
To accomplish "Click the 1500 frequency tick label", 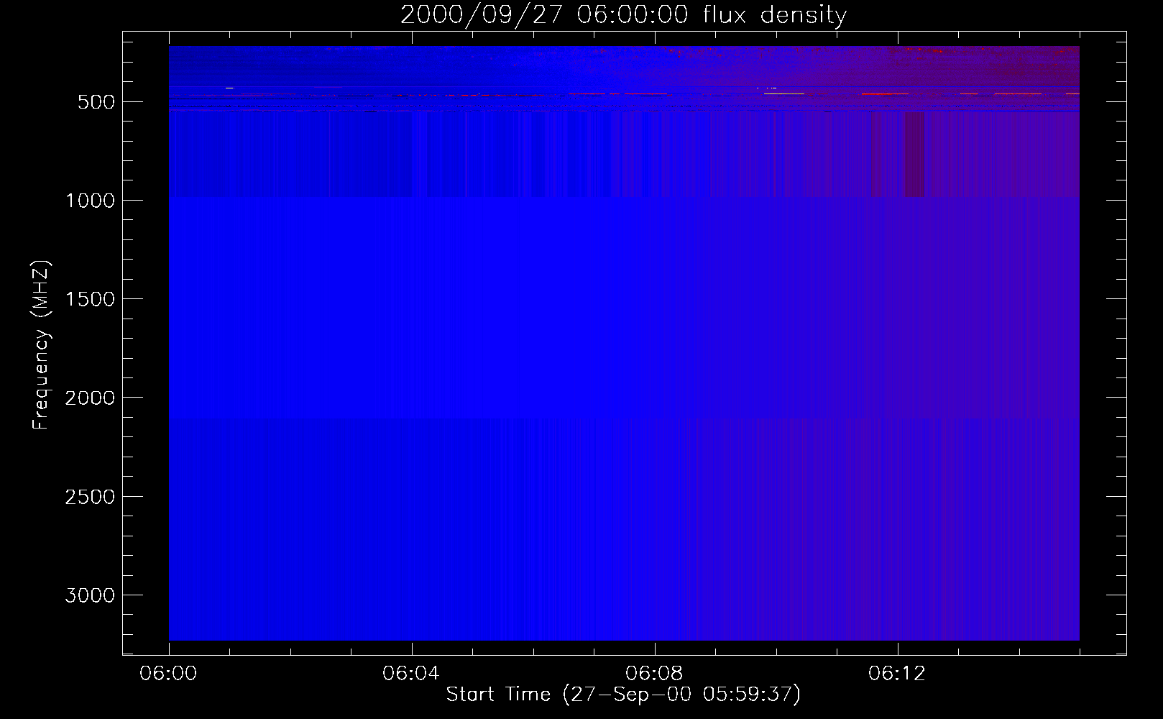I will [x=90, y=299].
